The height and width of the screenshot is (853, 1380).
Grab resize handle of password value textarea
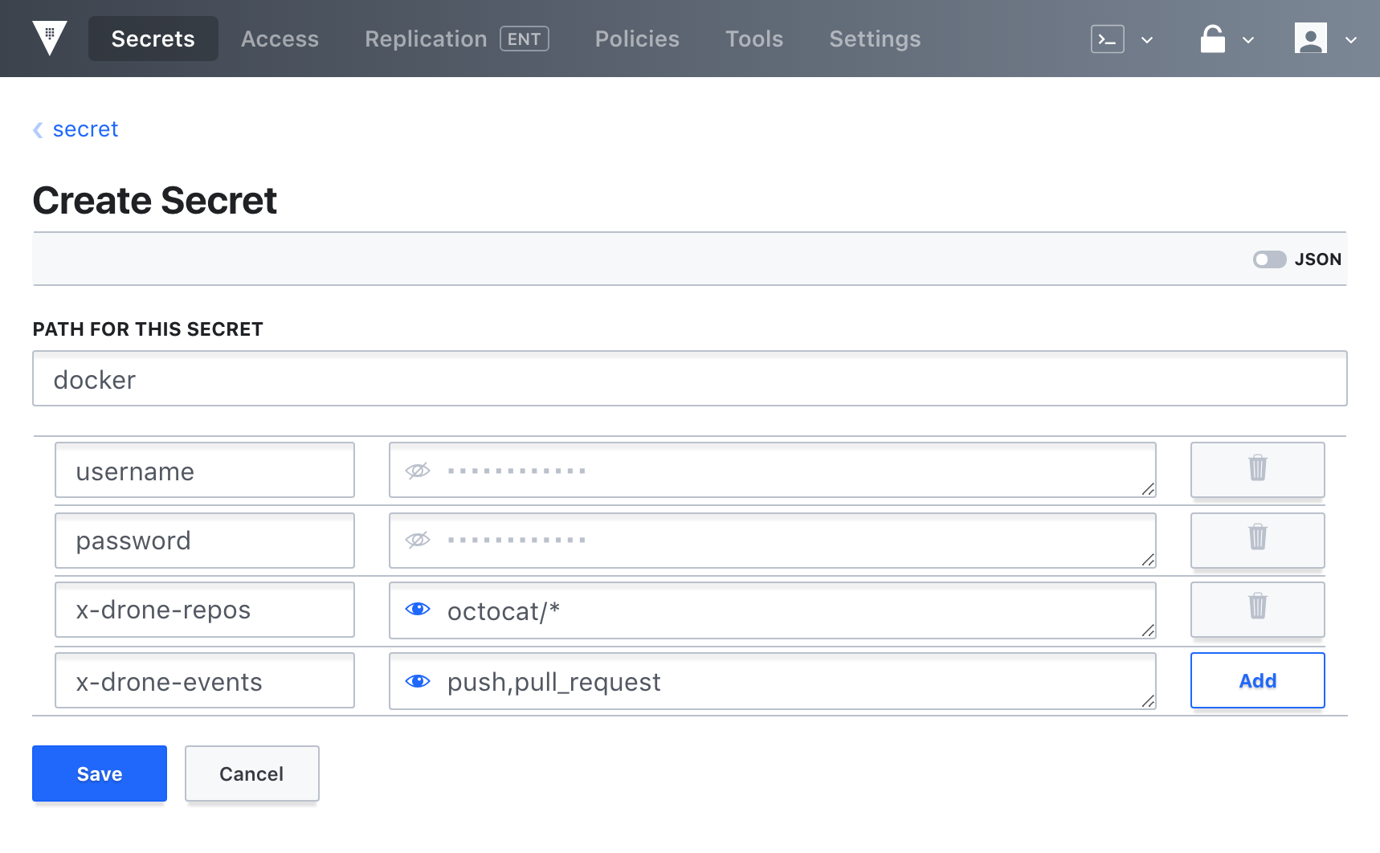pos(1148,560)
